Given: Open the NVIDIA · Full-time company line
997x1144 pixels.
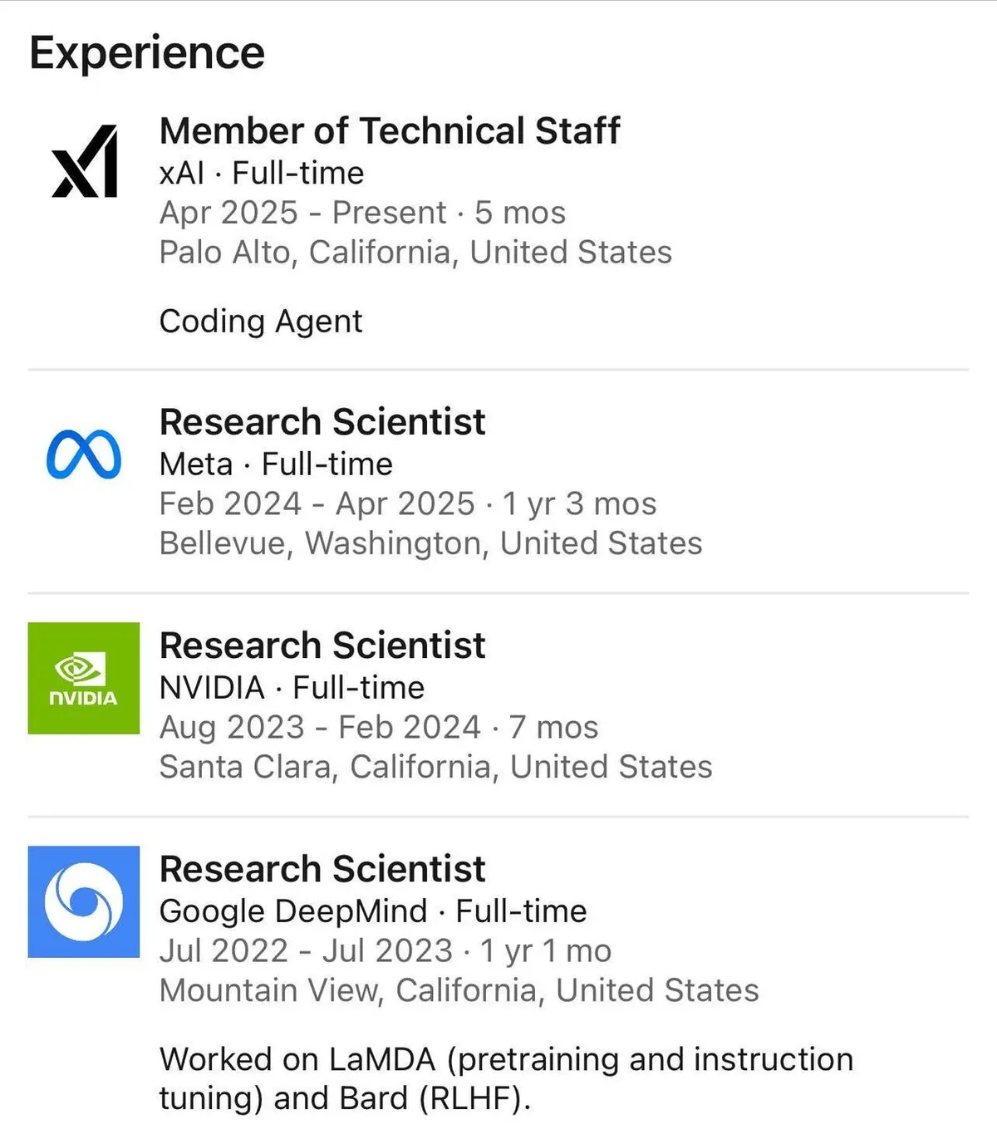Looking at the screenshot, I should (x=292, y=687).
